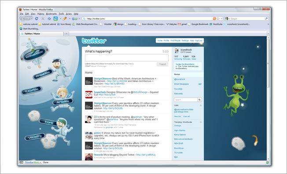This screenshot has width=287, height=174.
Task: Open the dropdown arrow next to pencil icon
Action: (x=70, y=18)
